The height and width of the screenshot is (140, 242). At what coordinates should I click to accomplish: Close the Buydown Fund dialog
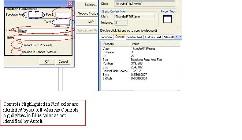click(x=70, y=3)
